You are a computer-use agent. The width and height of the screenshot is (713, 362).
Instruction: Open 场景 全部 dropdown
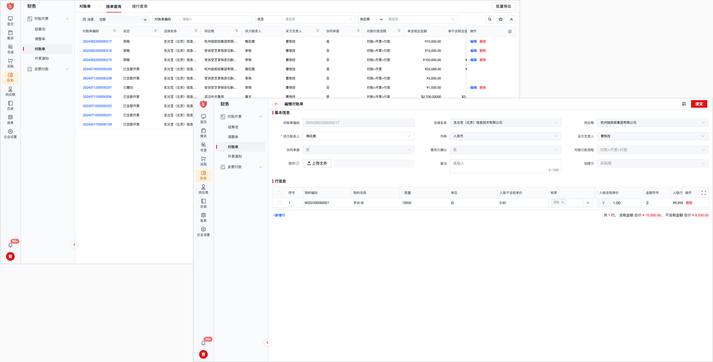point(123,19)
